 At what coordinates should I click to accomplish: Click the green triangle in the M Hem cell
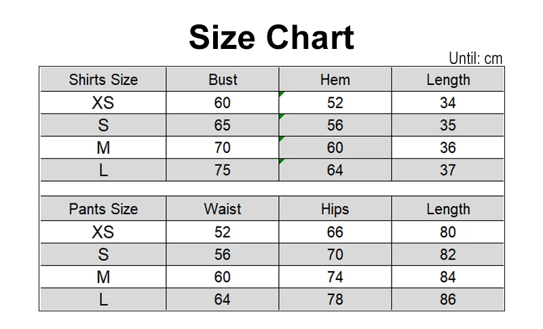[x=281, y=139]
